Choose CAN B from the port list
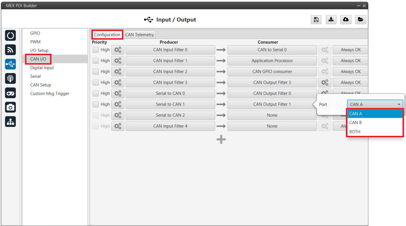This screenshot has width=406, height=226. [355, 123]
